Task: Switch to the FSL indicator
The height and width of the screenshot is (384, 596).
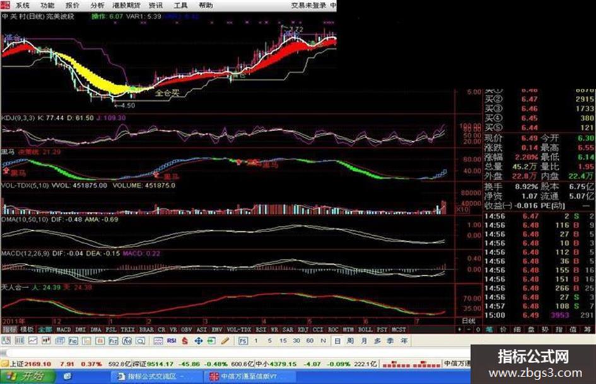Action: point(111,330)
